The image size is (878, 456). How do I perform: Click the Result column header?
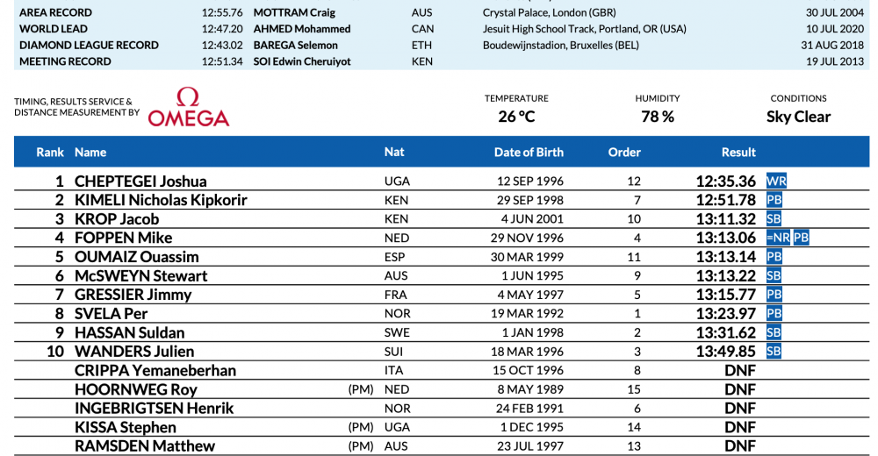click(x=738, y=153)
